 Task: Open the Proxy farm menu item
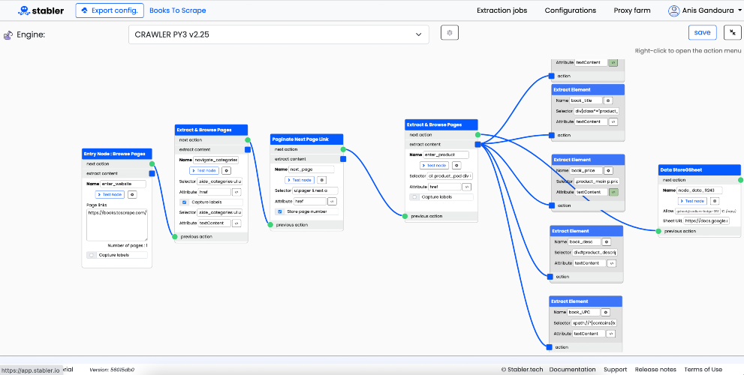click(x=632, y=10)
